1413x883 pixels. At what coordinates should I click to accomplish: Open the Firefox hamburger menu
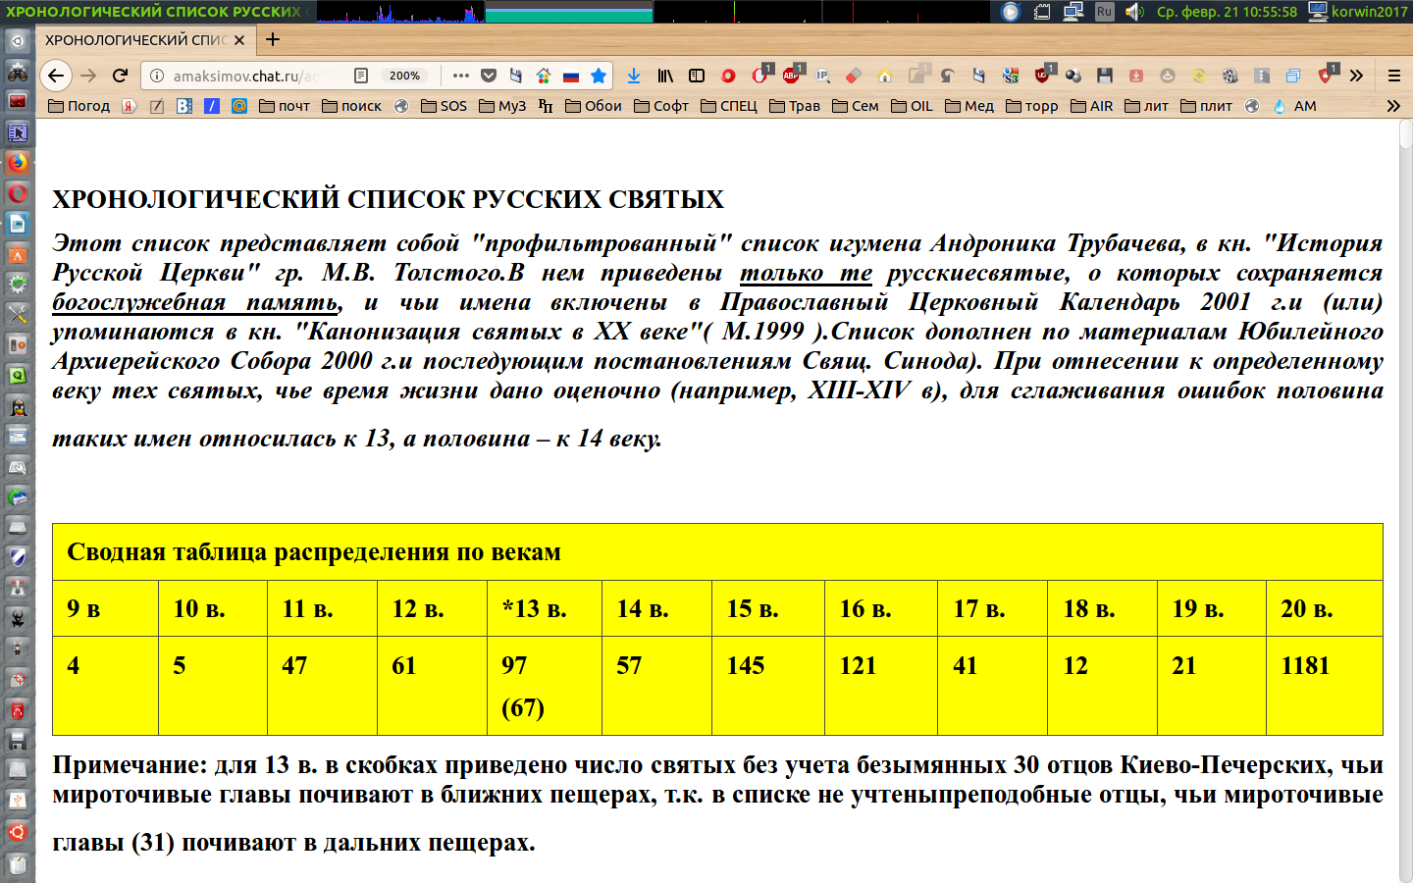[x=1393, y=76]
